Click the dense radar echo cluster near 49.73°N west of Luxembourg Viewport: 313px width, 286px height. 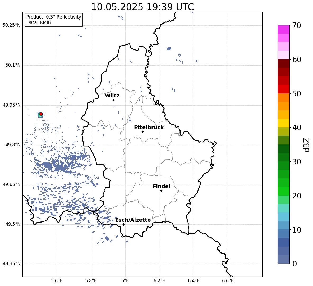60,165
